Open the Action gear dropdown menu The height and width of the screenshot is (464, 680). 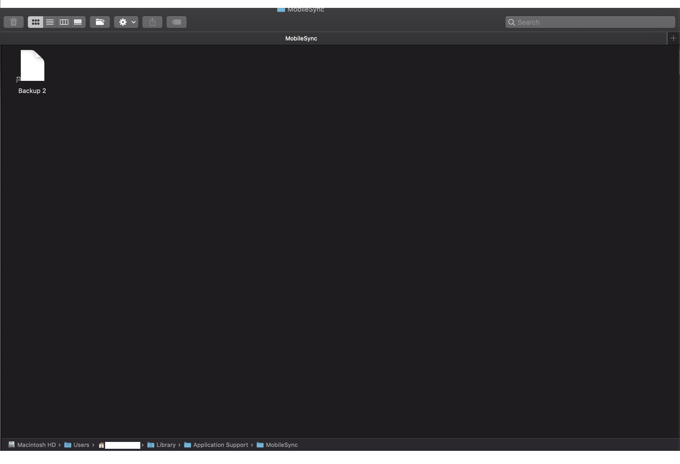click(x=126, y=22)
